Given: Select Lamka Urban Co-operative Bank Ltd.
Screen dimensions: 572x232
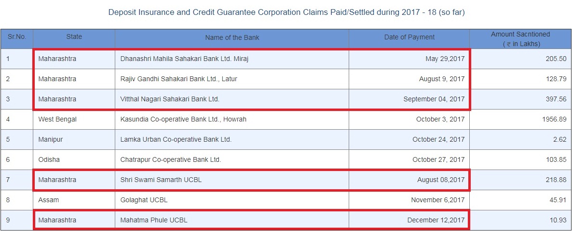Looking at the screenshot, I should (x=176, y=139).
